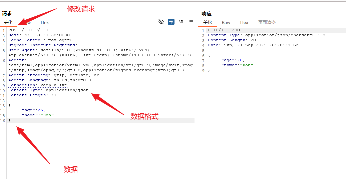Switch response view to Hex tab
Screen dimensions: 346x179
244,22
